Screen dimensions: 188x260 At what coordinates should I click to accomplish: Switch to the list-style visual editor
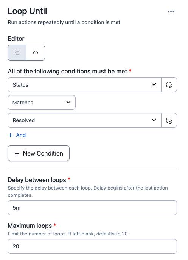[x=17, y=53]
